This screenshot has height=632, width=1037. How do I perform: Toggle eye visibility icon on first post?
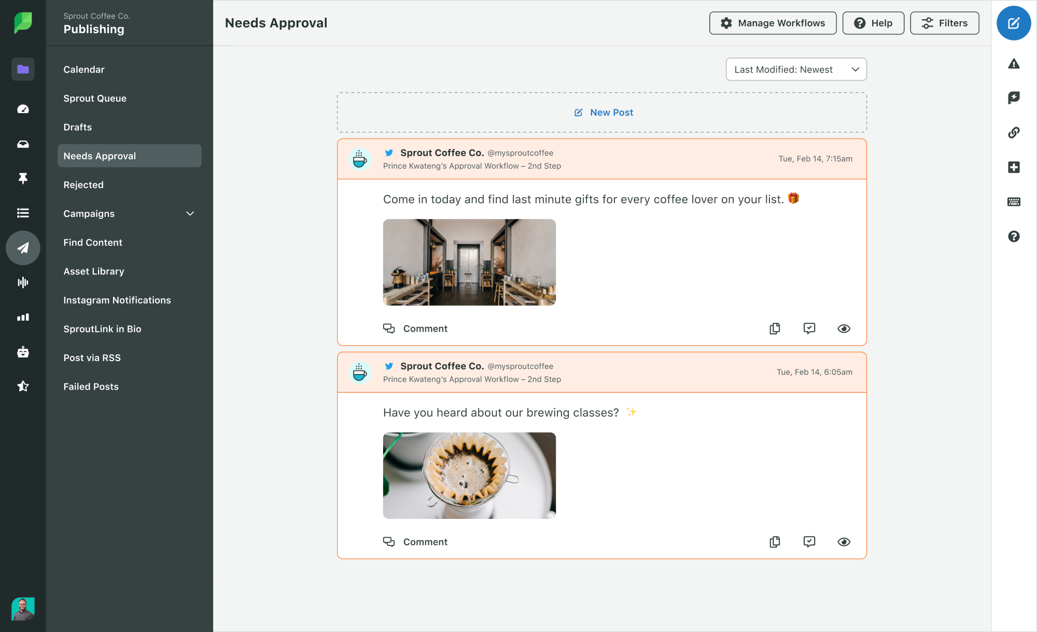pos(844,328)
